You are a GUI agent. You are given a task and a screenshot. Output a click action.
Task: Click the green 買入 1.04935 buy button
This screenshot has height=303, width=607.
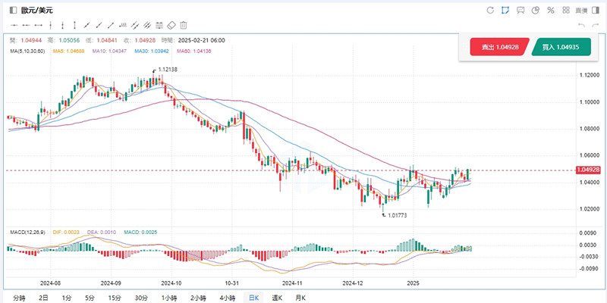tap(561, 47)
